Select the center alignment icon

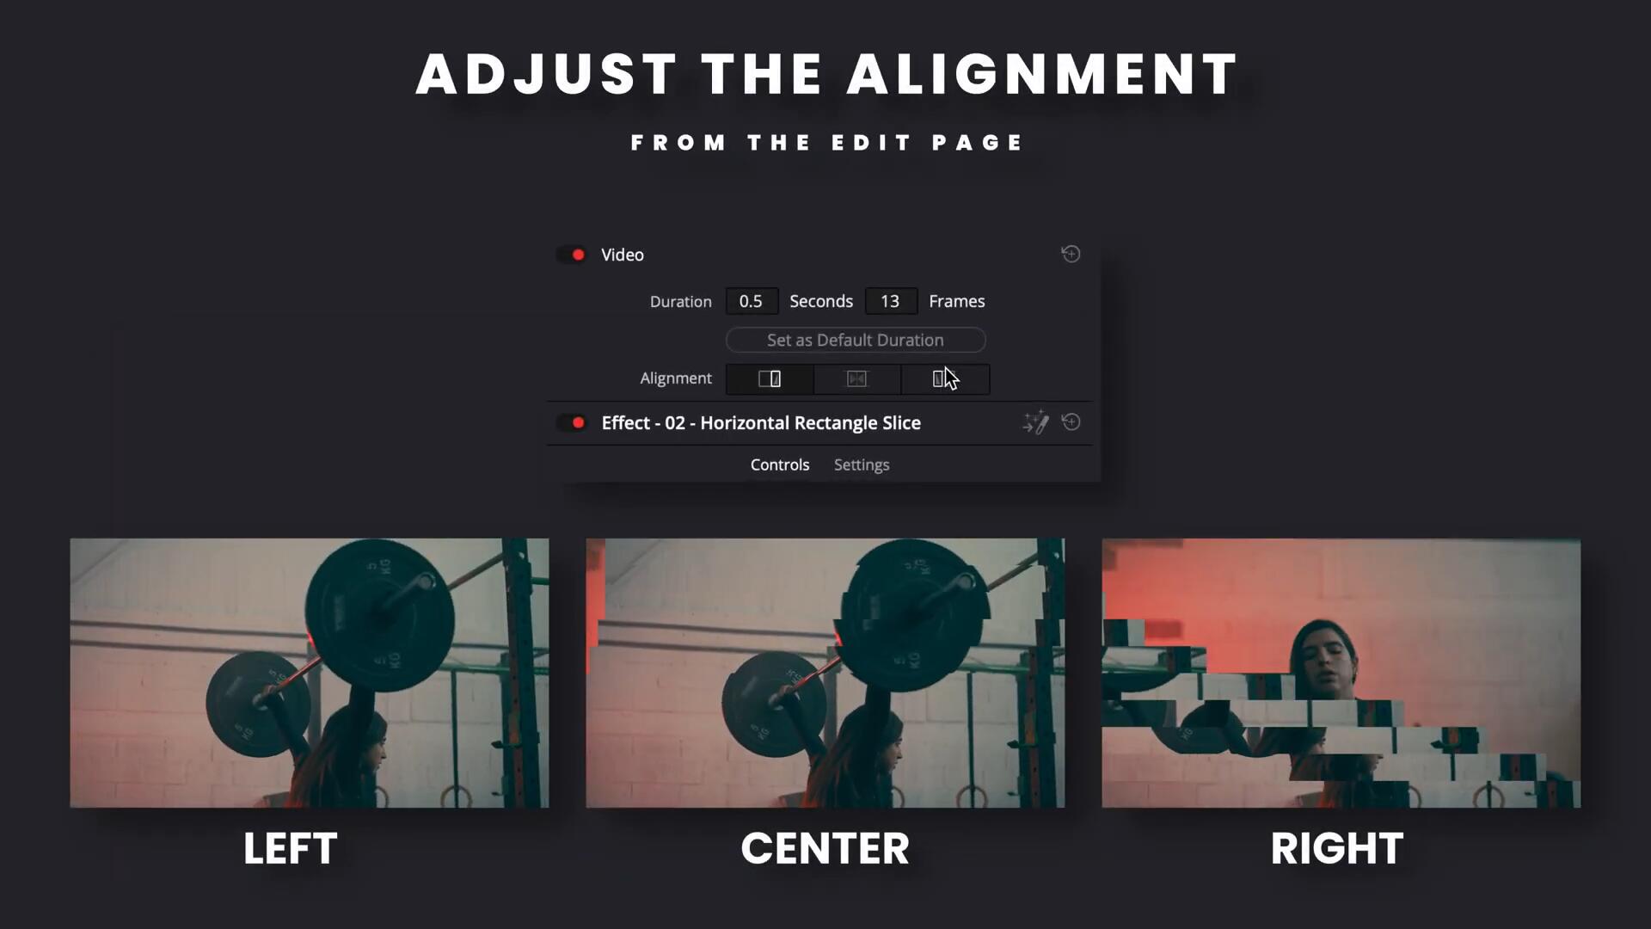(x=856, y=378)
